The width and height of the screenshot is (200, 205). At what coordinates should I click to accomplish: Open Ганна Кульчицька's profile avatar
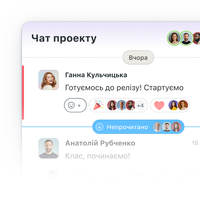coord(49,80)
